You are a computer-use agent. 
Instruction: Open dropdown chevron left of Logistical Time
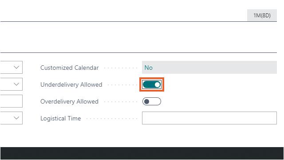tap(16, 118)
